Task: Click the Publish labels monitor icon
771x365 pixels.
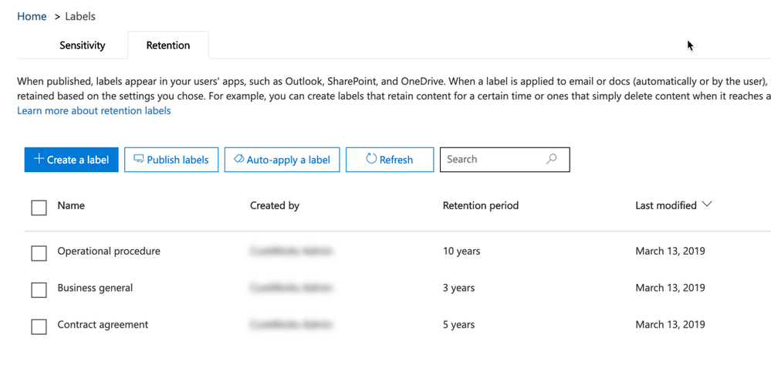Action: click(x=139, y=160)
